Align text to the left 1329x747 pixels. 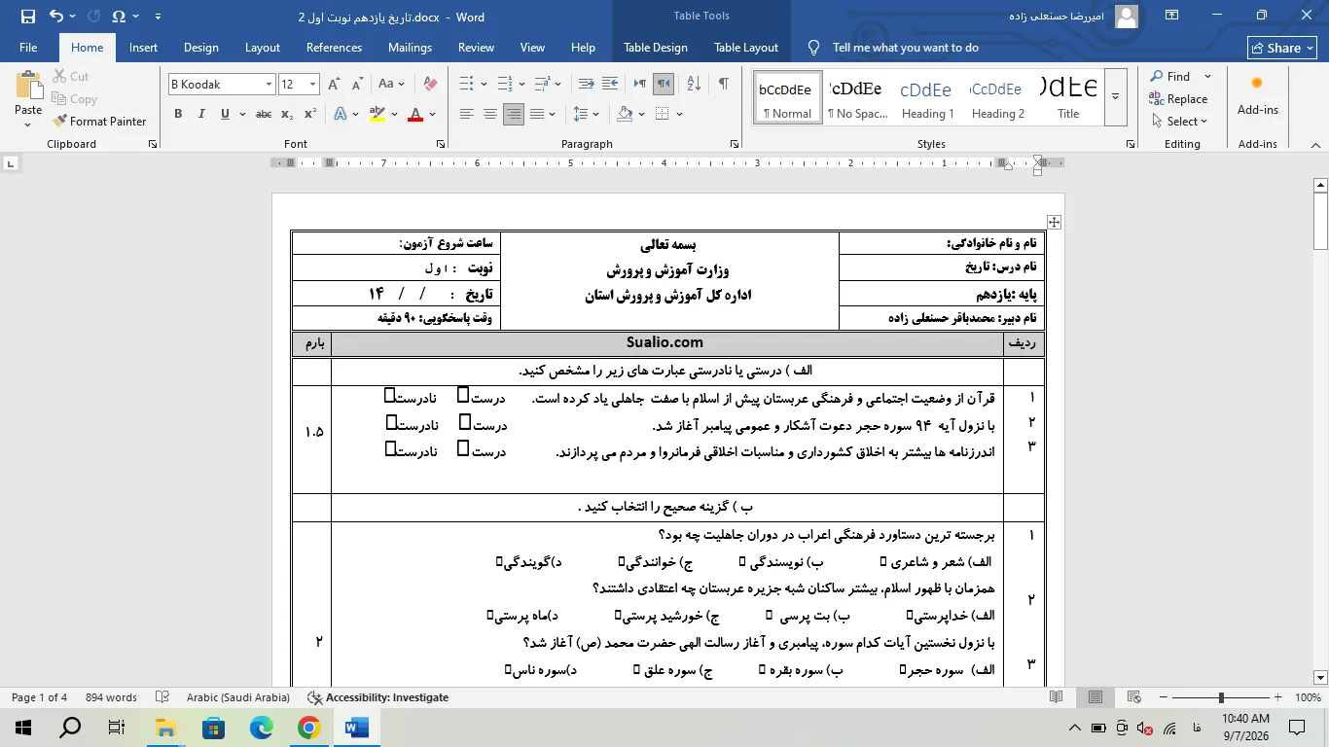[467, 114]
